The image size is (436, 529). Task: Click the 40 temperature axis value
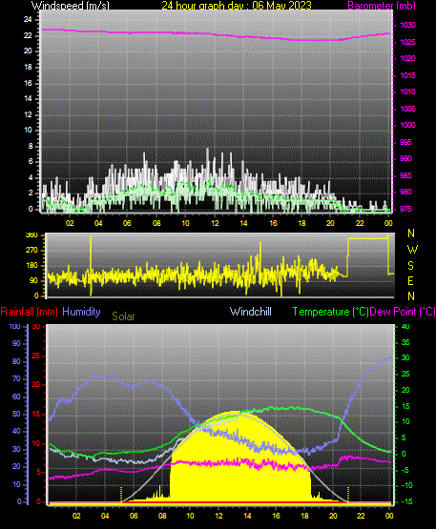coord(405,327)
